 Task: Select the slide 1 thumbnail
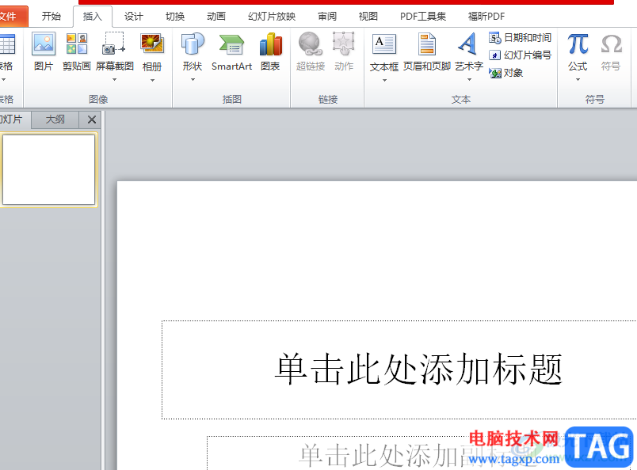pos(49,169)
